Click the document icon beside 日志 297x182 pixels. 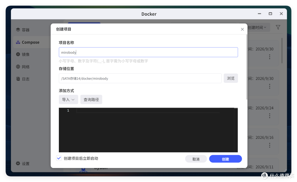[18, 79]
